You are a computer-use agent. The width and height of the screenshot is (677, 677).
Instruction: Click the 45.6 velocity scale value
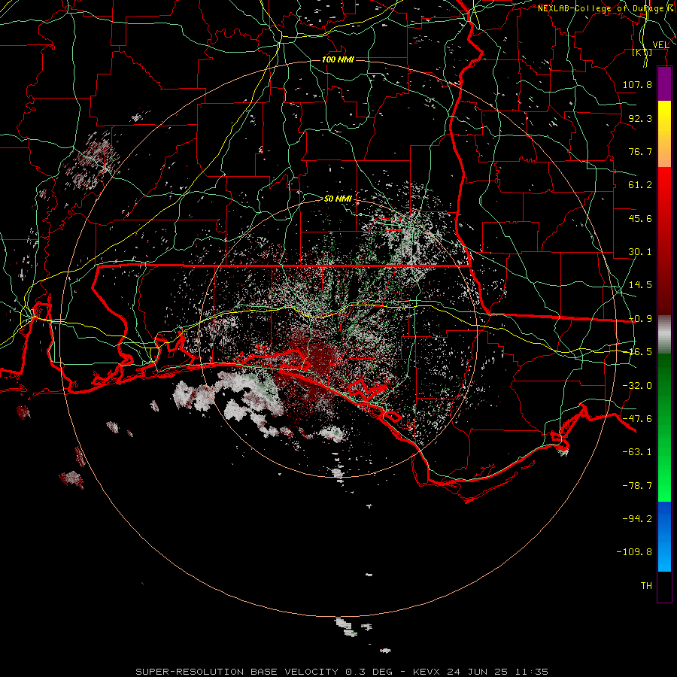[x=640, y=218]
